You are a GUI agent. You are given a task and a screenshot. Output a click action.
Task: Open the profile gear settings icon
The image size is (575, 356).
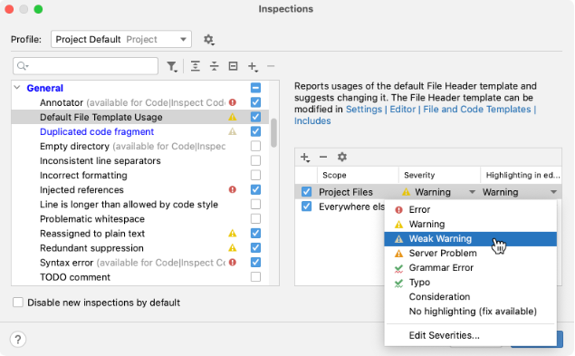[x=208, y=39]
